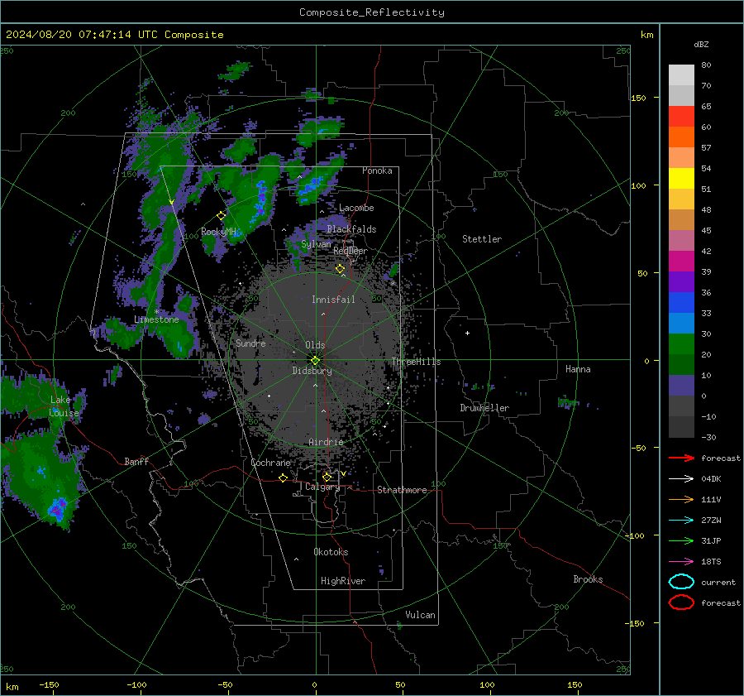Click the Airdrie city label
This screenshot has height=696, width=744.
click(326, 442)
